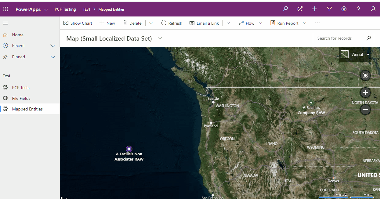Expand the Run Report dropdown chevron
The image size is (380, 199).
(305, 23)
